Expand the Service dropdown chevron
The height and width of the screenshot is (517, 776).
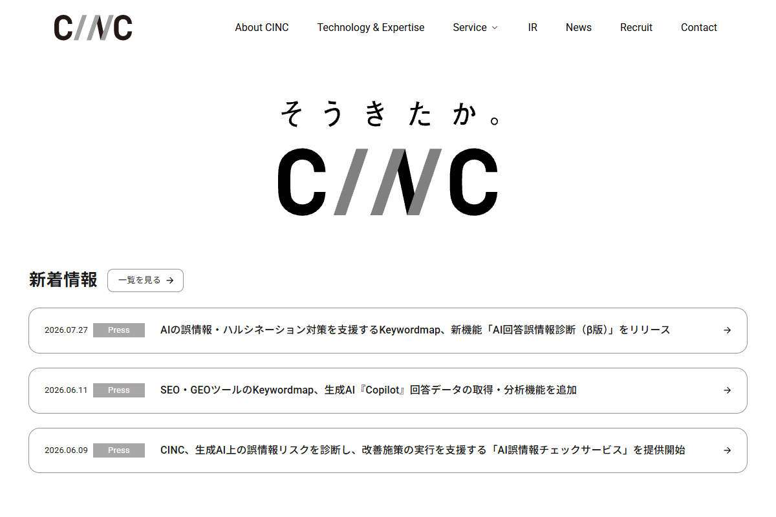coord(495,28)
